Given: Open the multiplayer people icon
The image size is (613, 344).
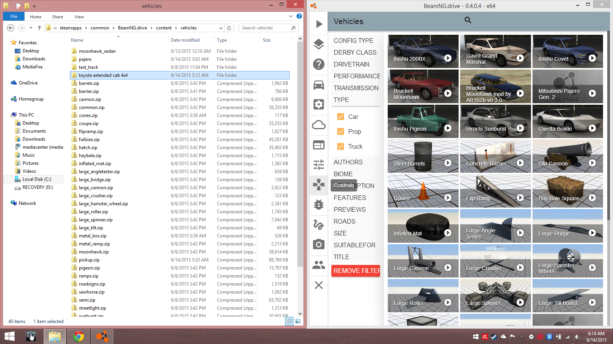Looking at the screenshot, I should click(319, 264).
